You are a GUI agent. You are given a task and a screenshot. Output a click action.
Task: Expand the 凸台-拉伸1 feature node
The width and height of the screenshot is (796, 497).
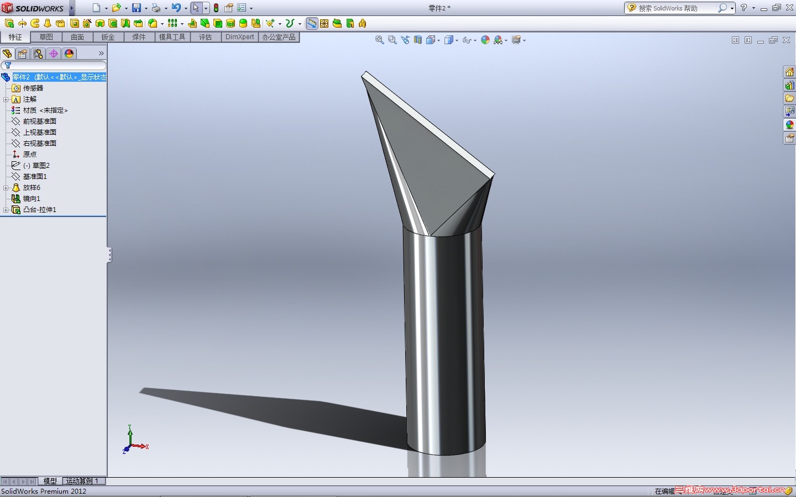pyautogui.click(x=6, y=210)
